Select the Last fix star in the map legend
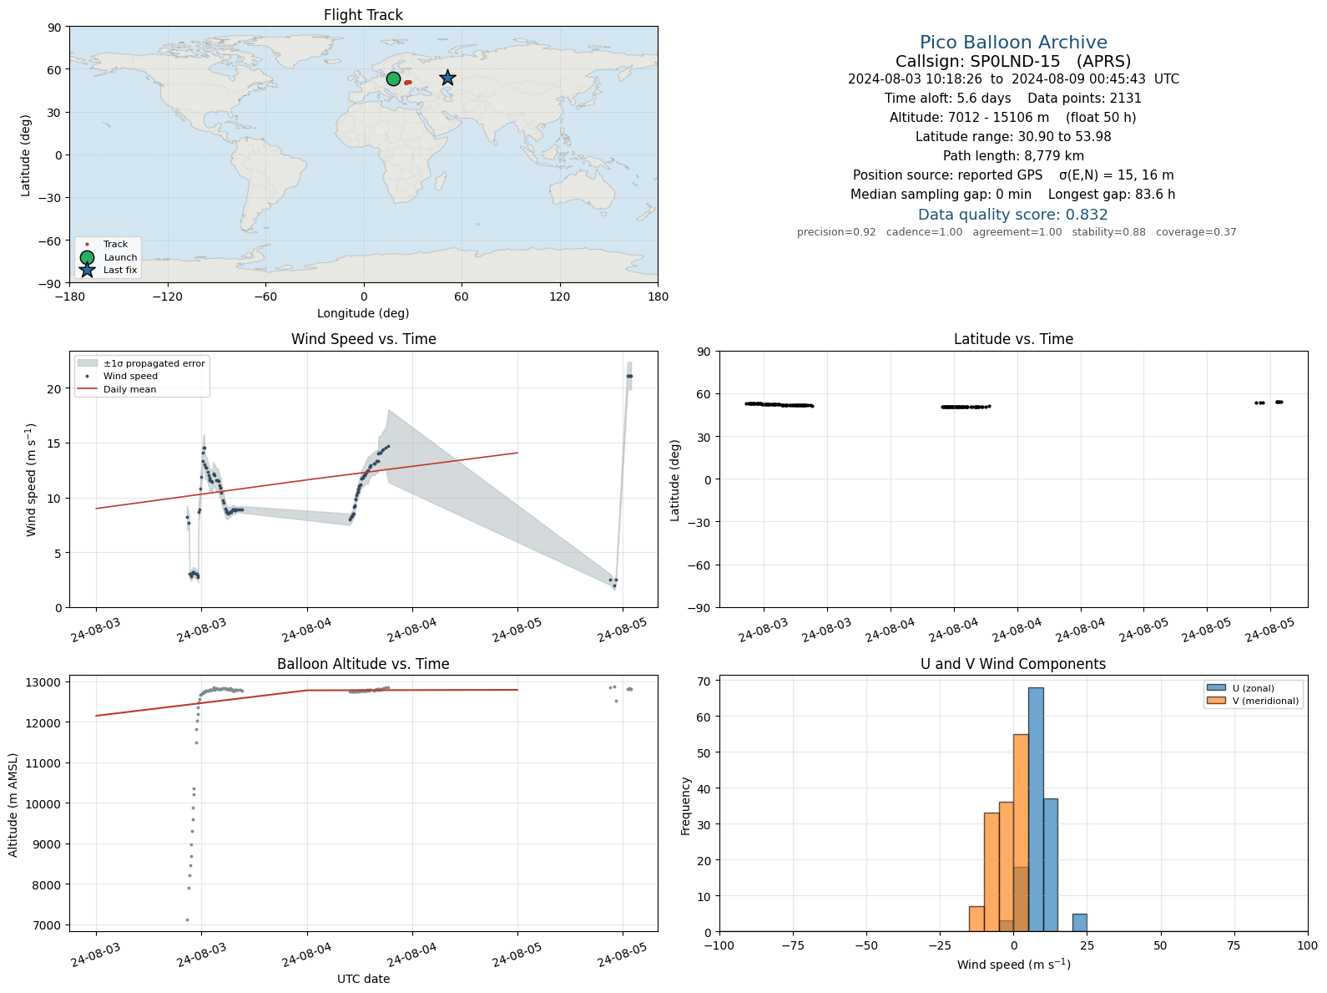The height and width of the screenshot is (993, 1327). point(87,270)
